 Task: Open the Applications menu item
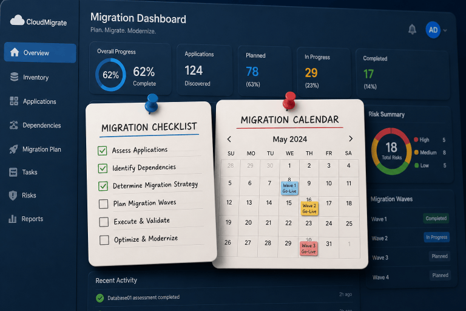click(40, 101)
